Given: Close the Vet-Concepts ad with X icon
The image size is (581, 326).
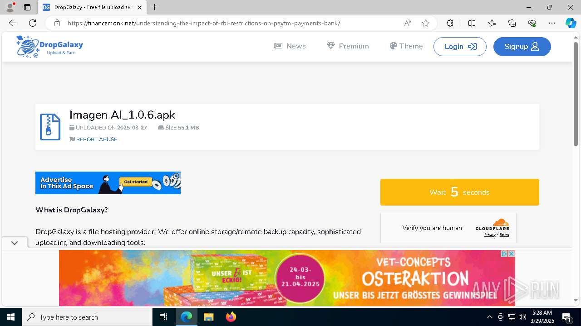Looking at the screenshot, I should (x=512, y=254).
